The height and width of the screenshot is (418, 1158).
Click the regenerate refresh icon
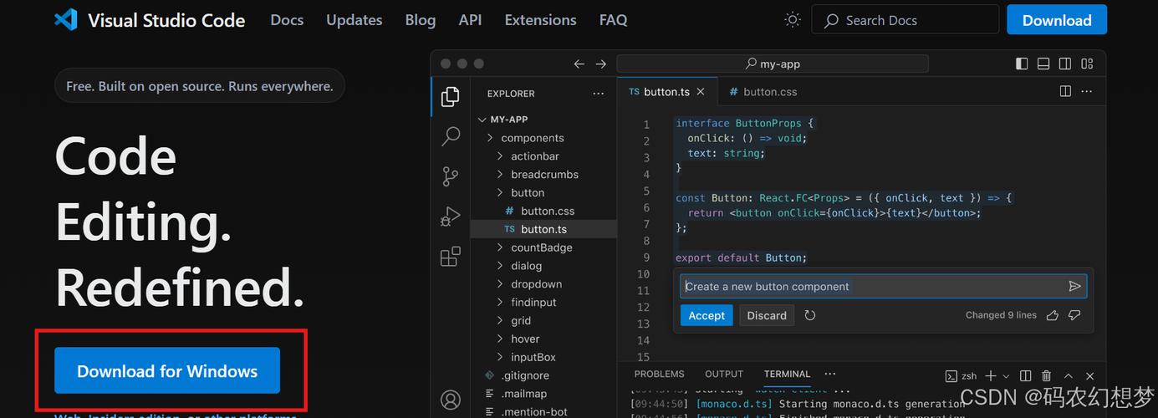810,315
